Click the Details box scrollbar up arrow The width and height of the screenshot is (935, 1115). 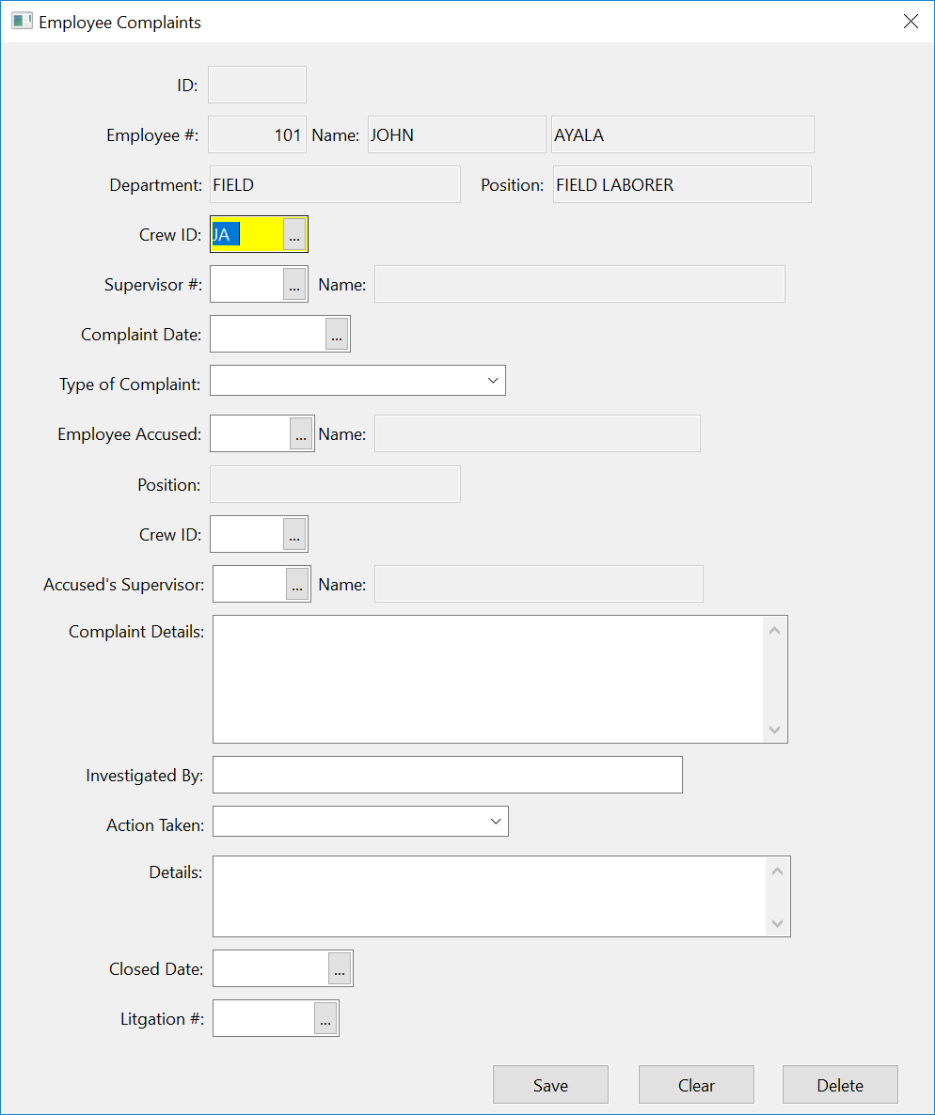click(x=778, y=872)
